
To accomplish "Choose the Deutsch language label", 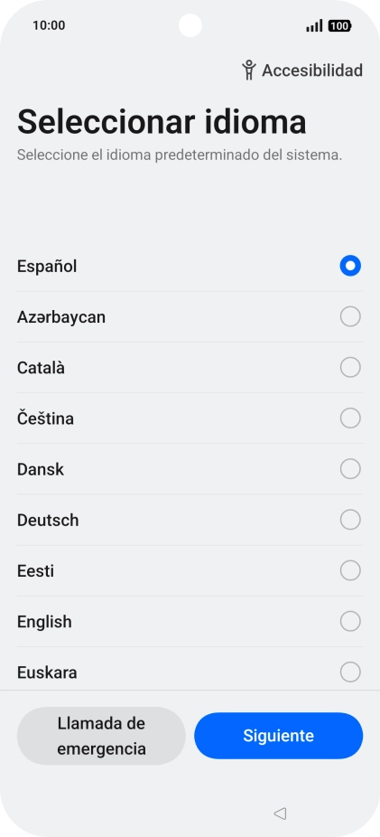I will point(48,520).
